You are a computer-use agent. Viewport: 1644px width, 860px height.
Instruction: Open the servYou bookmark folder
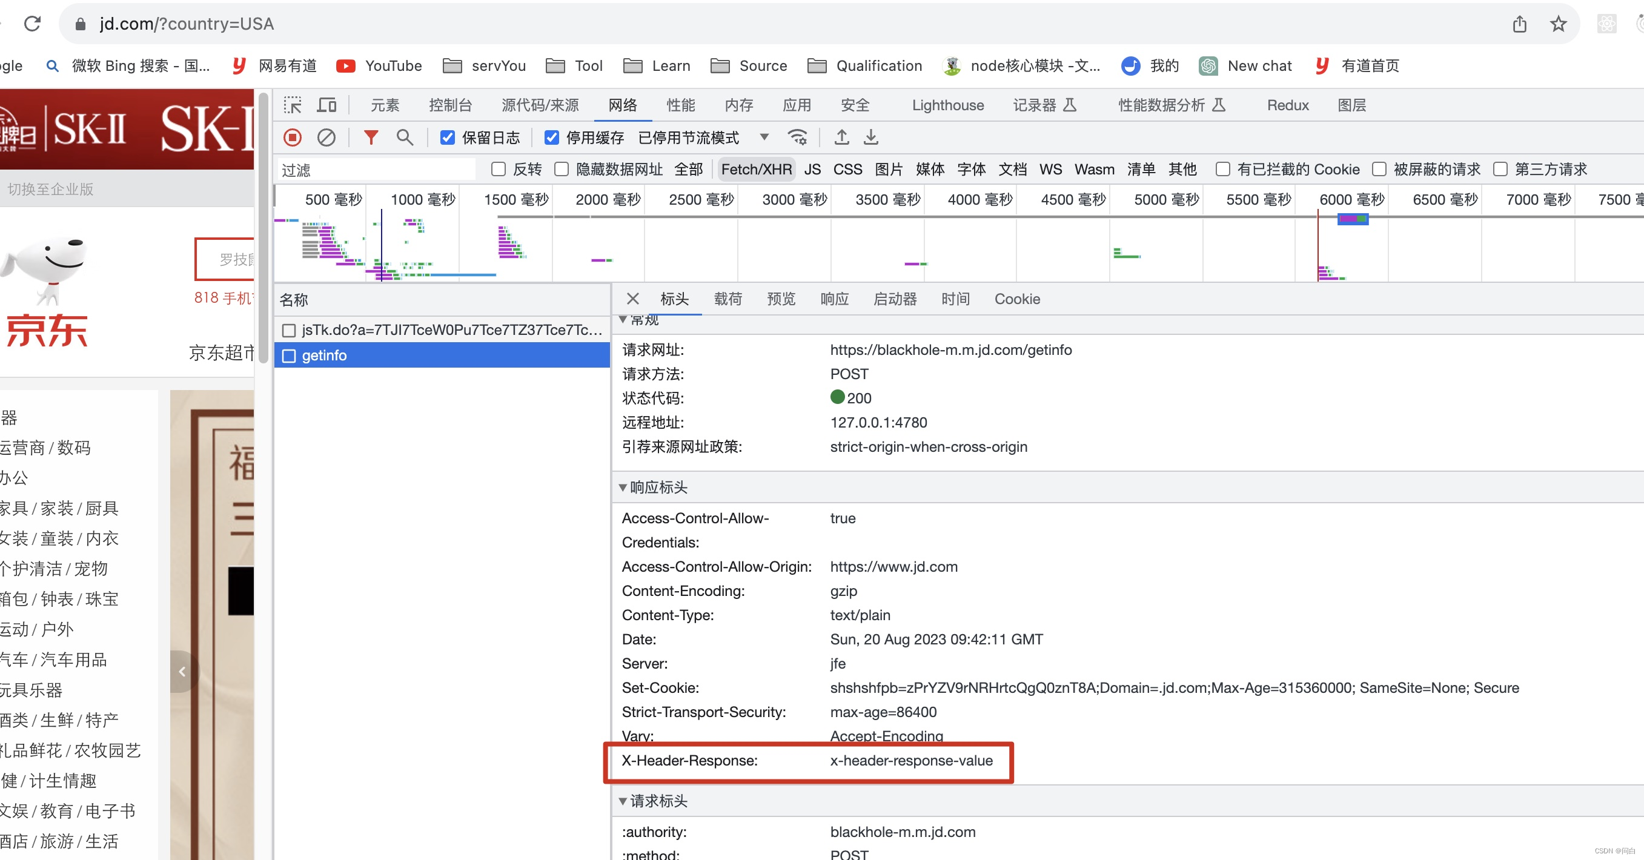485,66
